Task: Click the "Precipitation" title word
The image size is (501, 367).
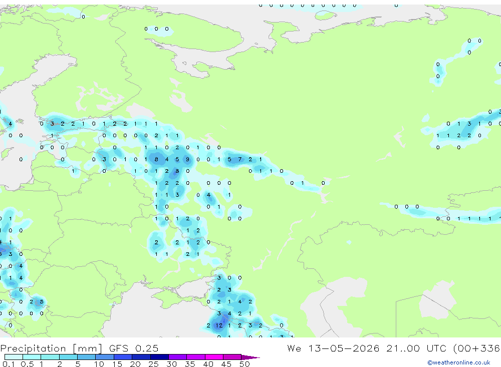Action: click(x=33, y=348)
